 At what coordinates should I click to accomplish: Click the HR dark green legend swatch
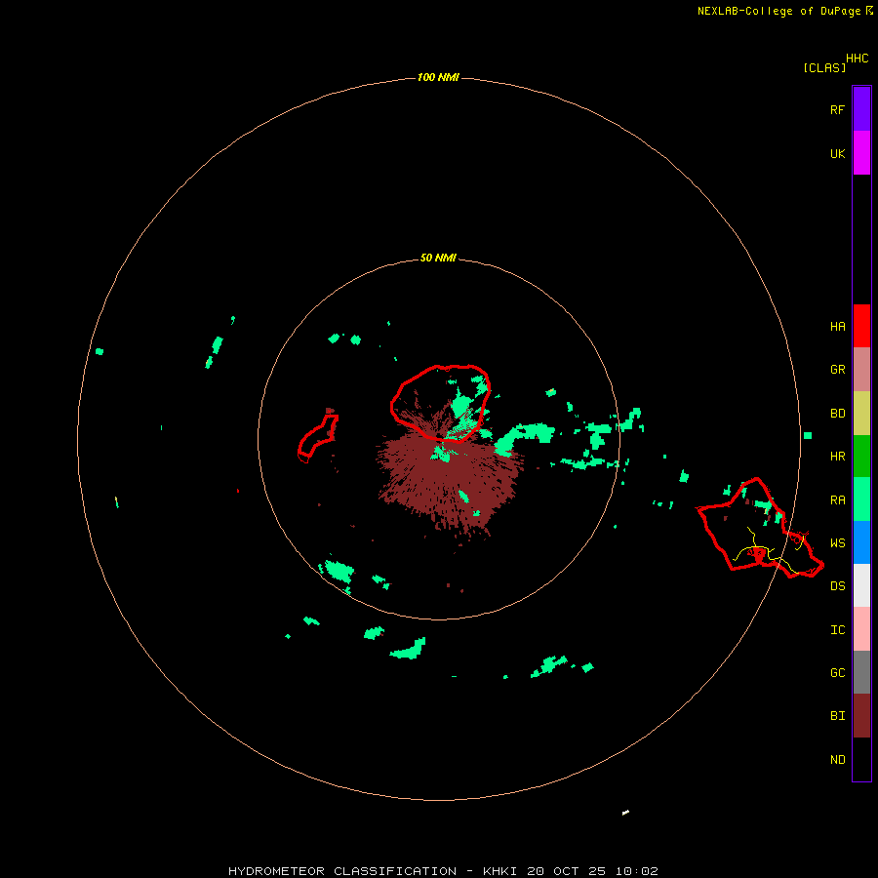[861, 456]
